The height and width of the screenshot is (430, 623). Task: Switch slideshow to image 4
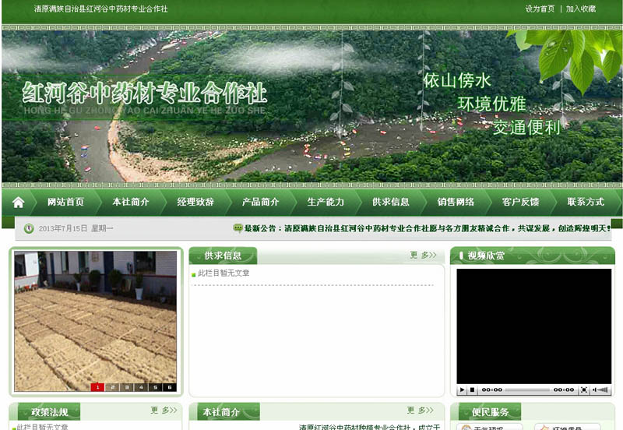(x=141, y=387)
